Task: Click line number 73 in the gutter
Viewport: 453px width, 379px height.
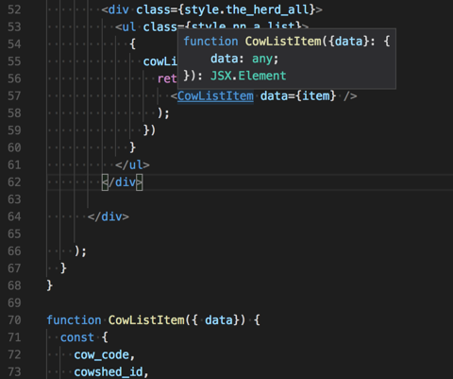Action: tap(14, 371)
